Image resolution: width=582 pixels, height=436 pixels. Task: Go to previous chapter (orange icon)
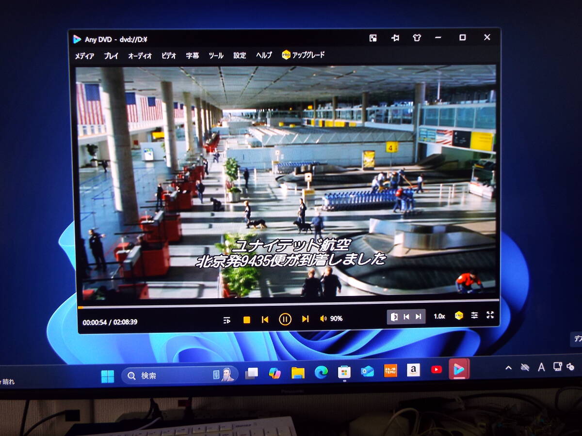265,319
